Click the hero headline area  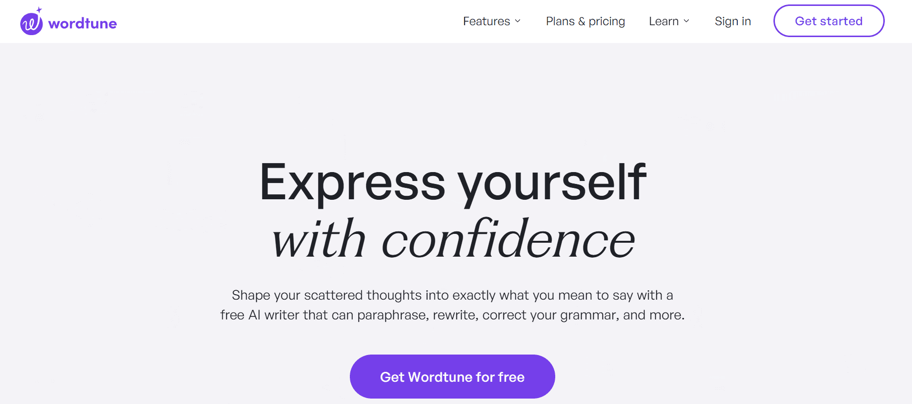(x=453, y=208)
